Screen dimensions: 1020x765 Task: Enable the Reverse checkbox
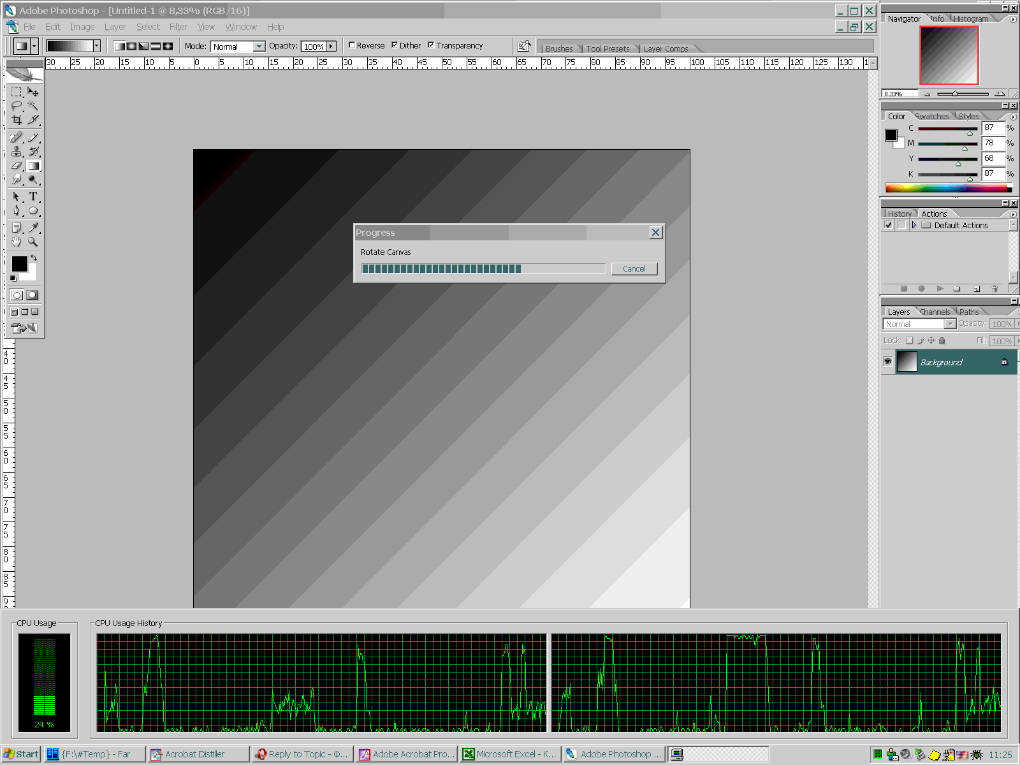(x=352, y=45)
